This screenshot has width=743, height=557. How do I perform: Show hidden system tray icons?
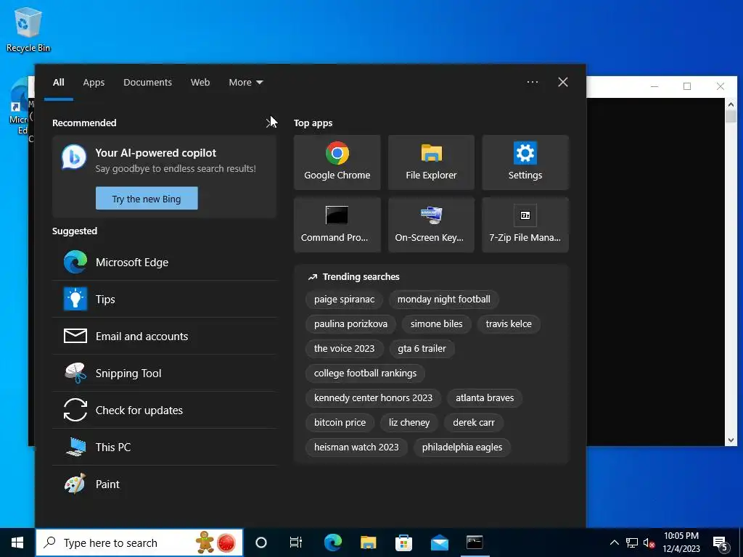pos(614,542)
